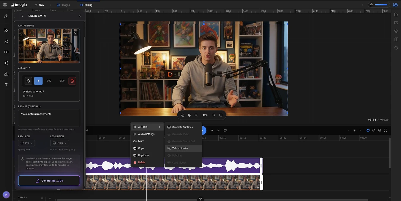Delete the avatar-audio.mp3 file with trash icon
The image size is (401, 201).
pos(72,81)
